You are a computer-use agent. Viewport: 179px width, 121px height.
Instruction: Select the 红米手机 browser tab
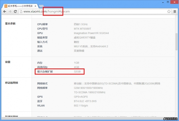pyautogui.click(x=20, y=6)
